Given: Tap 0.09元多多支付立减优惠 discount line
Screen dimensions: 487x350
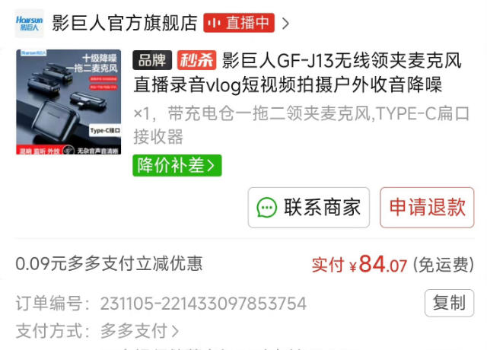Looking at the screenshot, I should pos(109,264).
